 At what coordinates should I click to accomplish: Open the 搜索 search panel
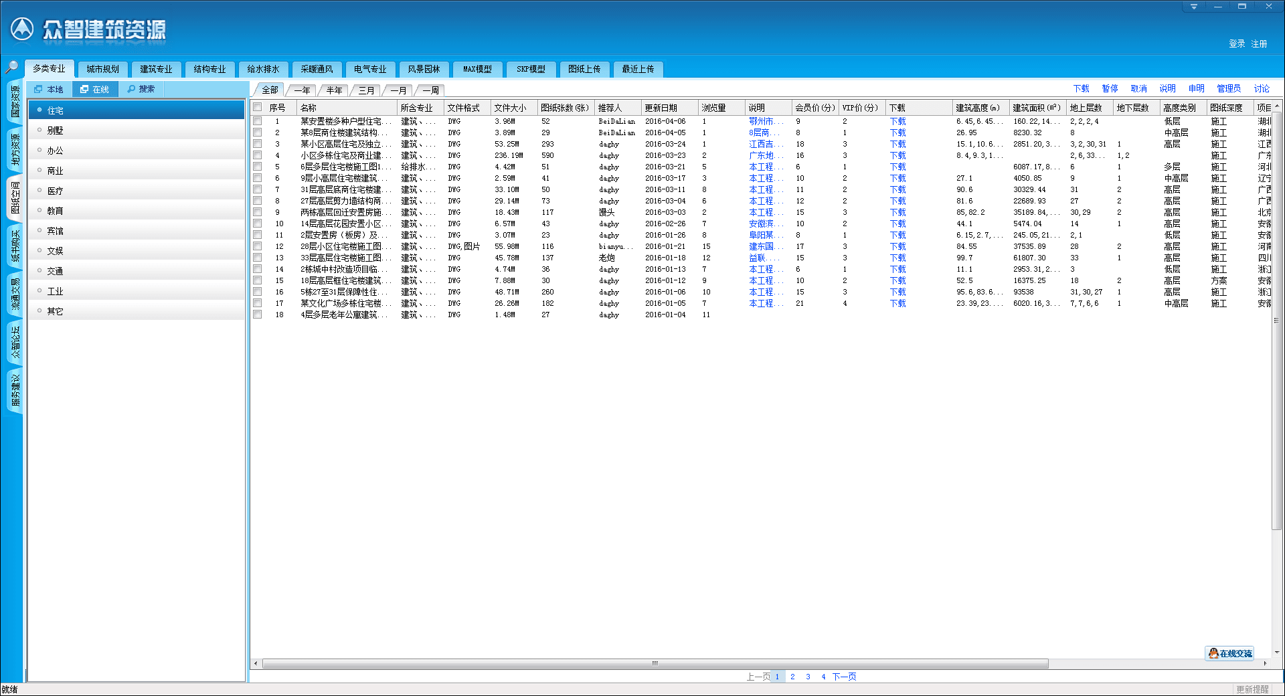(x=141, y=89)
